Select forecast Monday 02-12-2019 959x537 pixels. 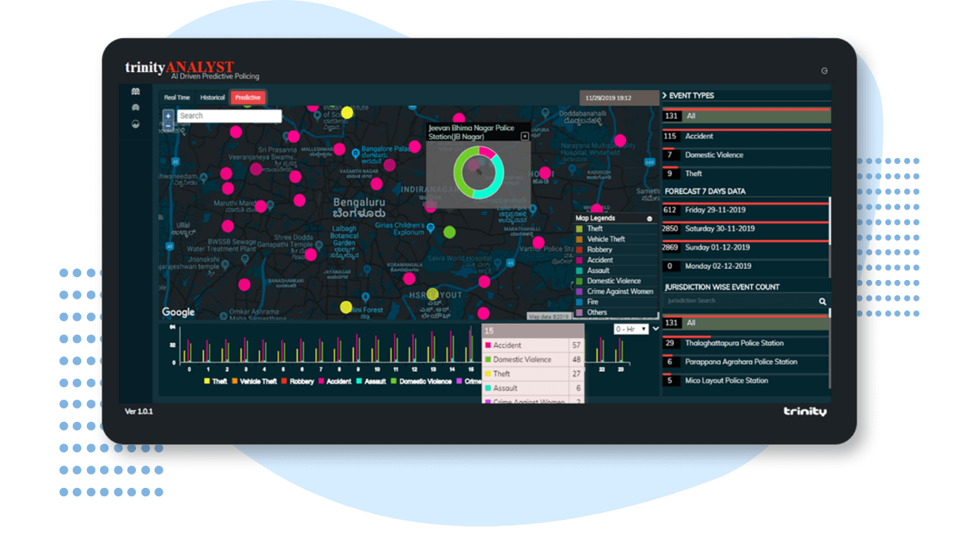tap(744, 266)
